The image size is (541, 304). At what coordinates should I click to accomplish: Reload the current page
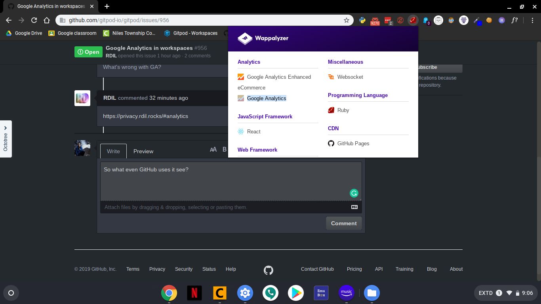(x=34, y=20)
